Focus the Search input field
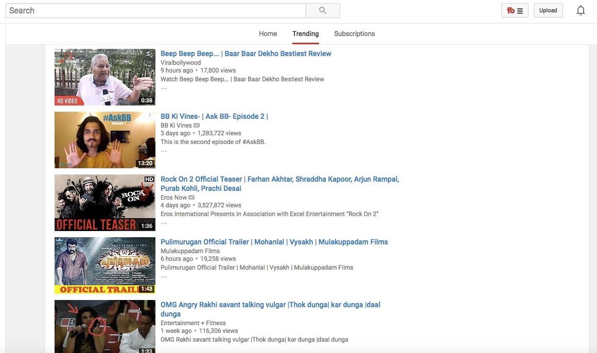Viewport: 597px width, 353px height. pyautogui.click(x=156, y=11)
